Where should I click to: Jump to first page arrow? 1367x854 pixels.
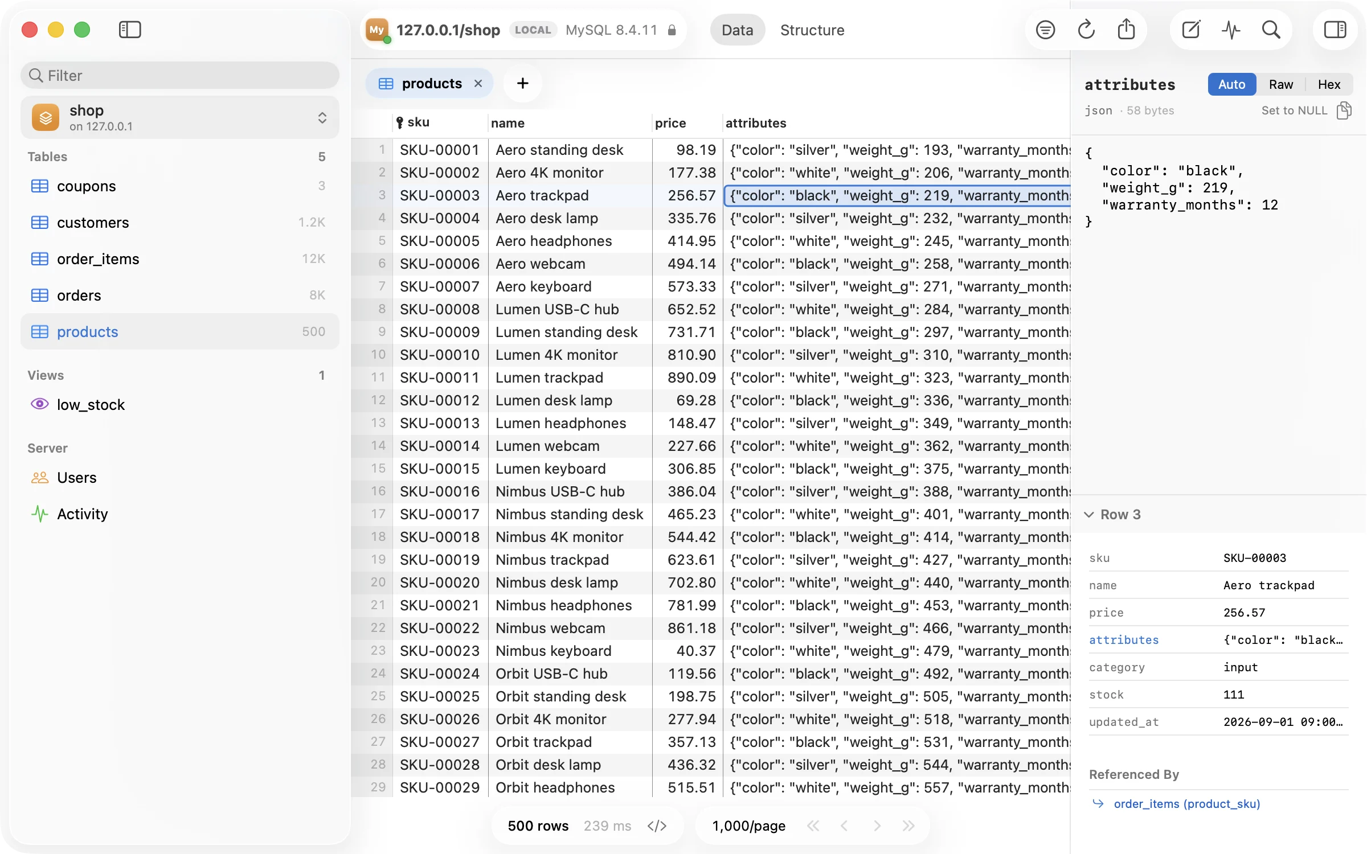pos(813,826)
